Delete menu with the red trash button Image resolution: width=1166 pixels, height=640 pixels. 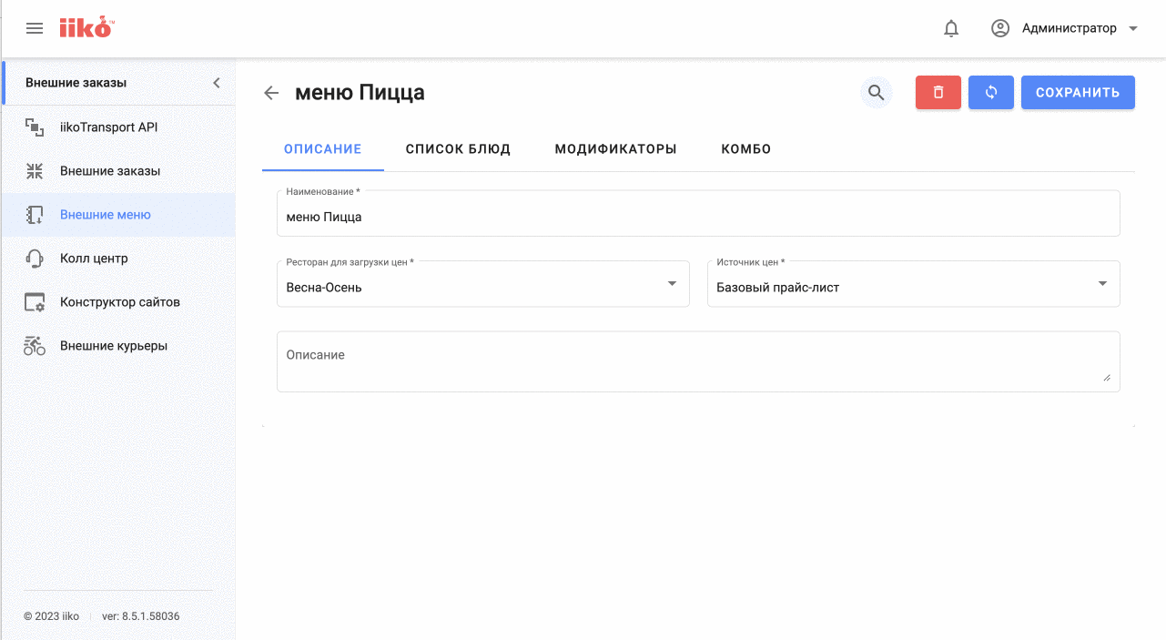coord(938,93)
